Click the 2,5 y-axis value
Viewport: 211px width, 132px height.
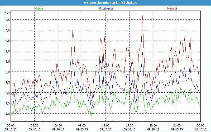point(8,82)
